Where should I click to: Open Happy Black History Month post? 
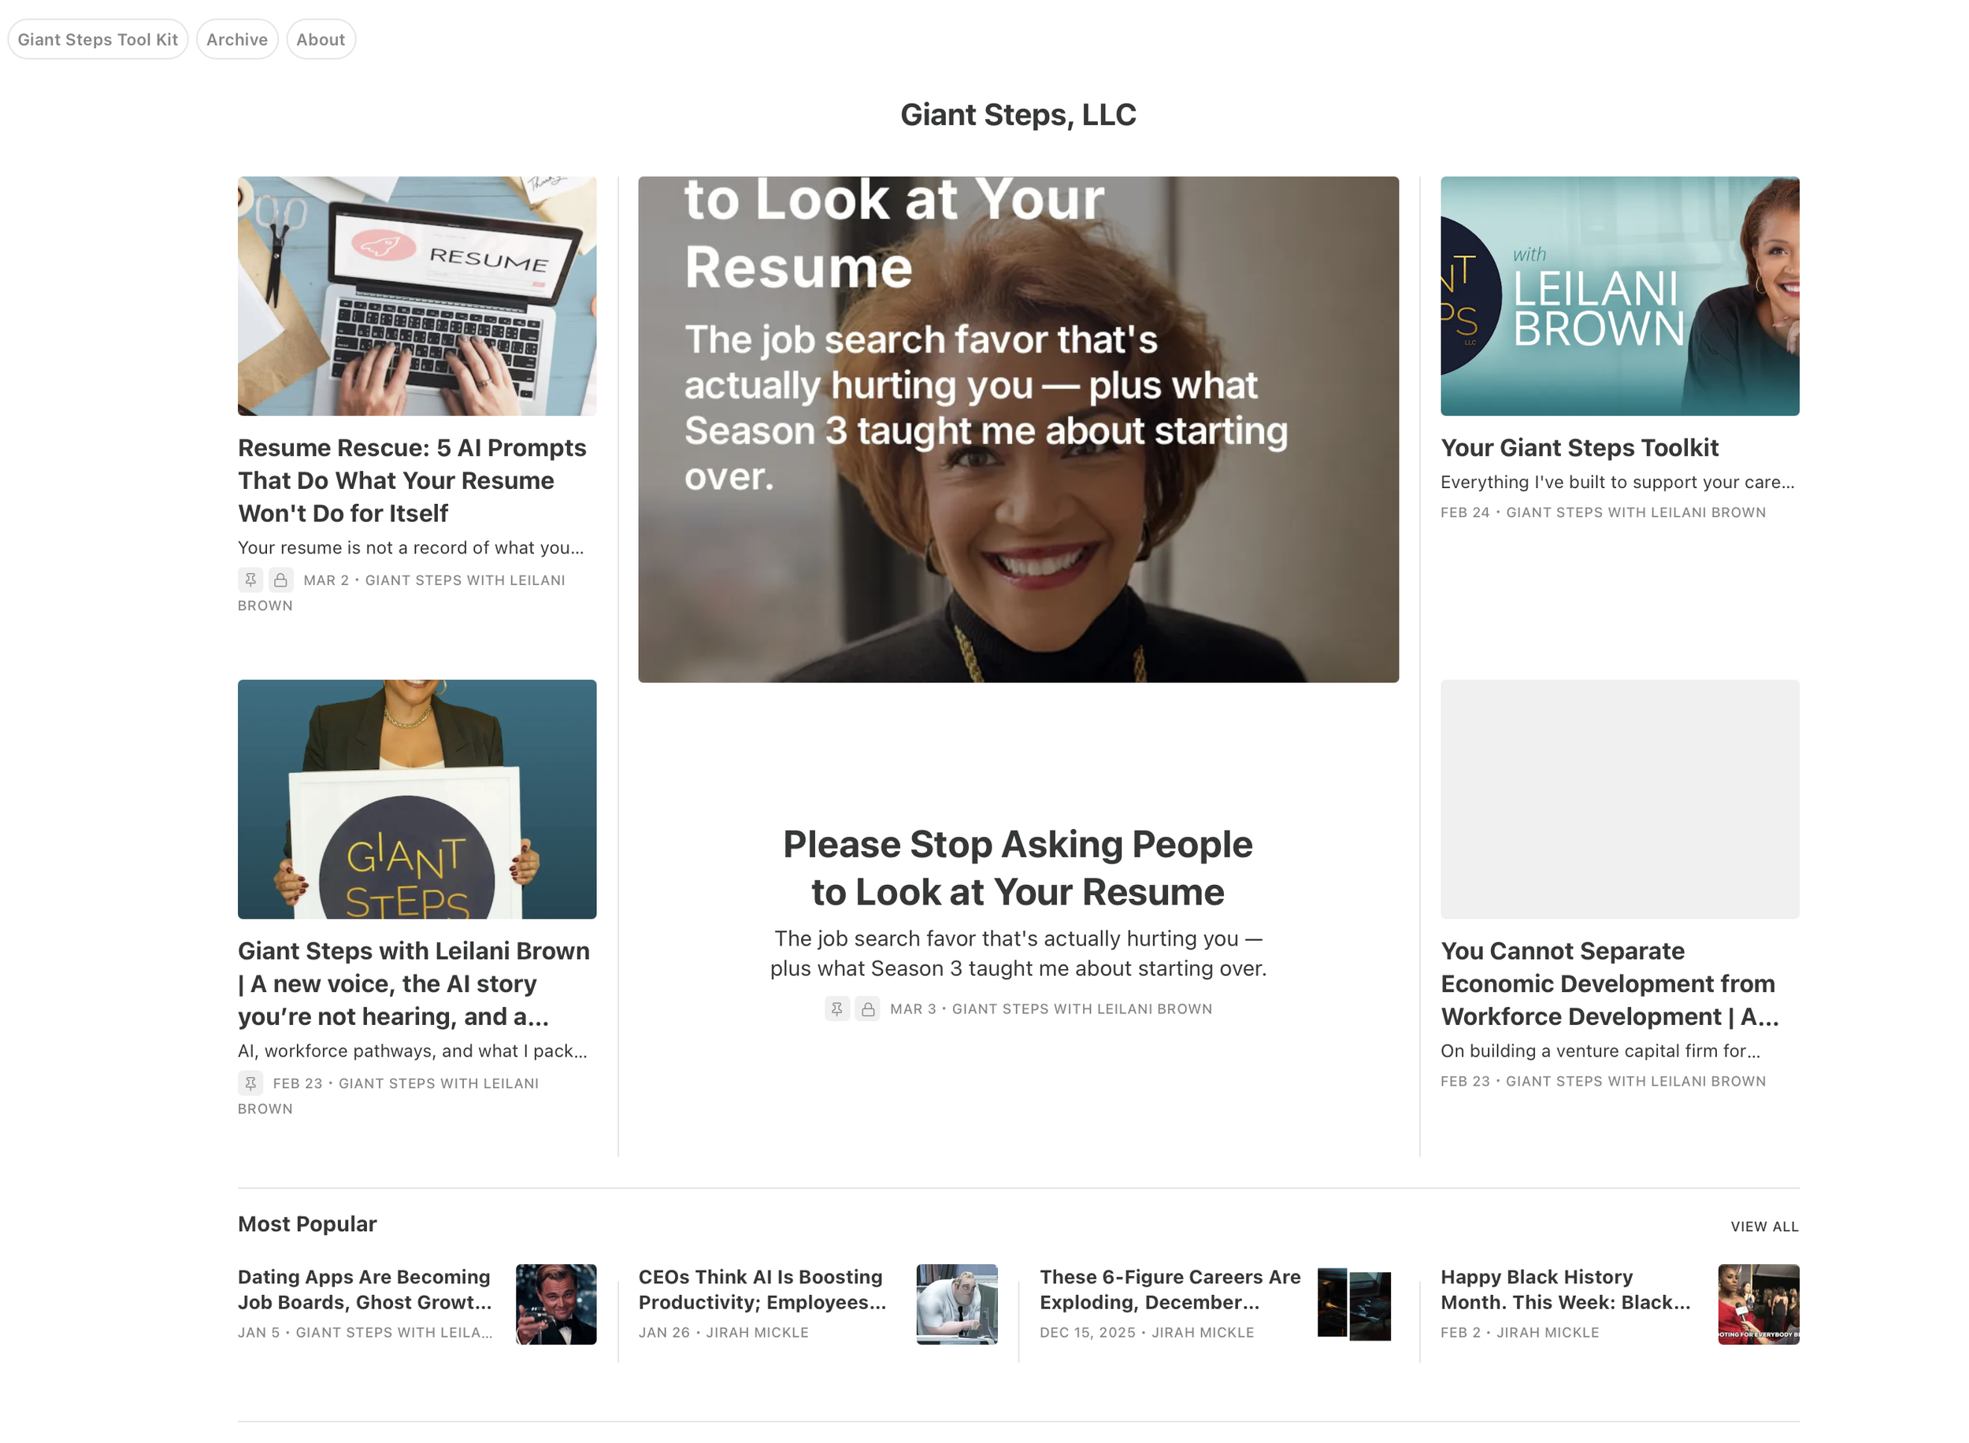pos(1564,1289)
